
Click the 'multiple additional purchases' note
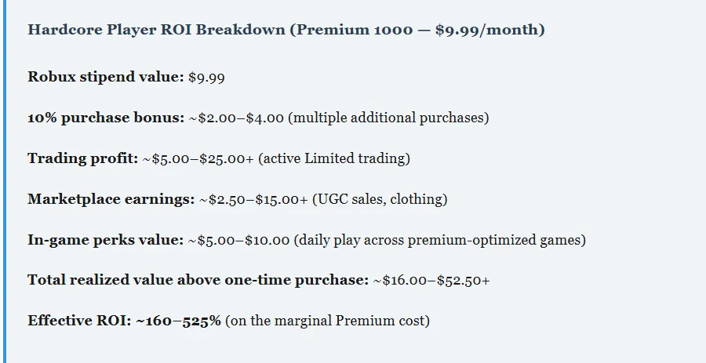(388, 118)
